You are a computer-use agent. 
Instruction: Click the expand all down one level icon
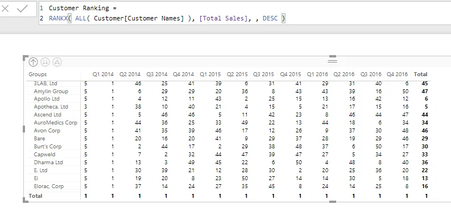point(57,62)
